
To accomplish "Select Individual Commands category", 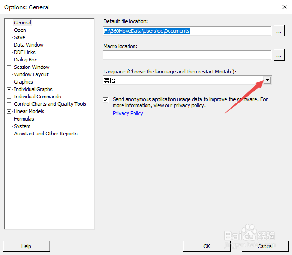I will tap(37, 97).
